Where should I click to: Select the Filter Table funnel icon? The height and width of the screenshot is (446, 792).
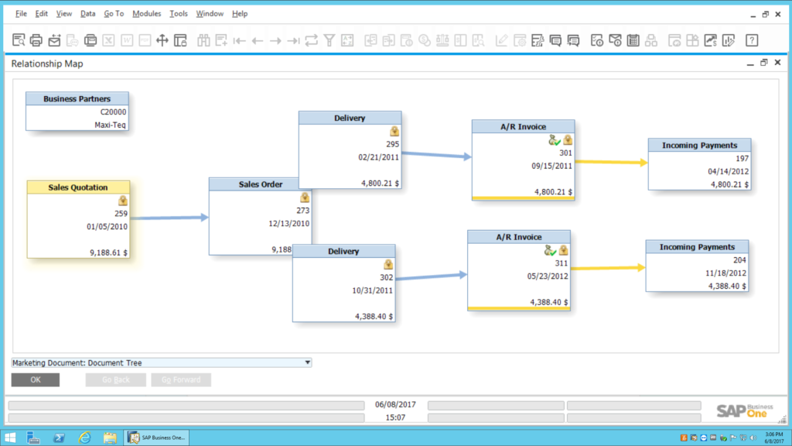329,39
